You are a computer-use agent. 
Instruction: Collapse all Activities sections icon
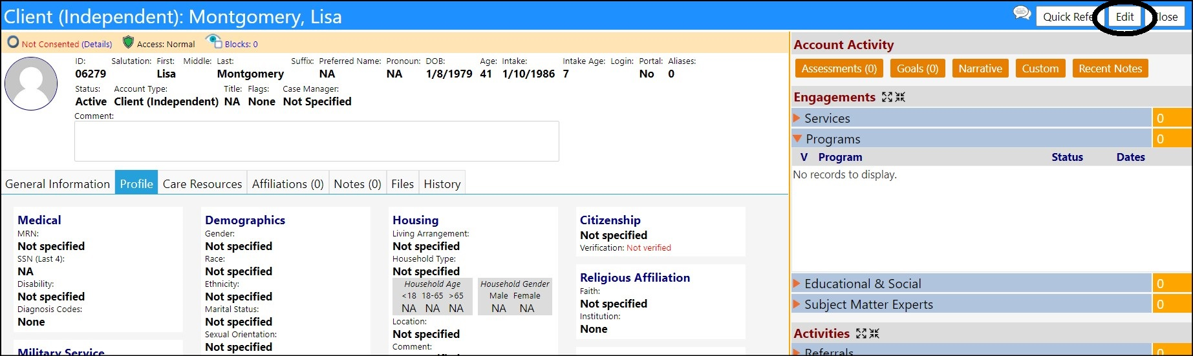pos(874,333)
